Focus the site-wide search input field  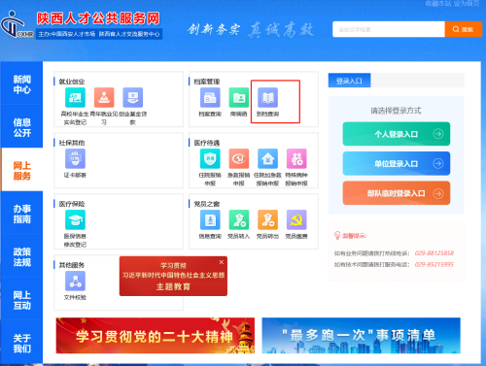[389, 29]
